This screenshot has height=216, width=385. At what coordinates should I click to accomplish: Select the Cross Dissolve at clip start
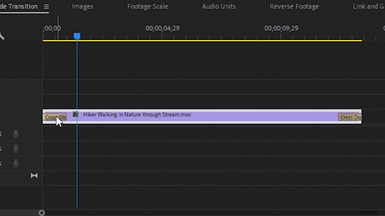pos(55,117)
